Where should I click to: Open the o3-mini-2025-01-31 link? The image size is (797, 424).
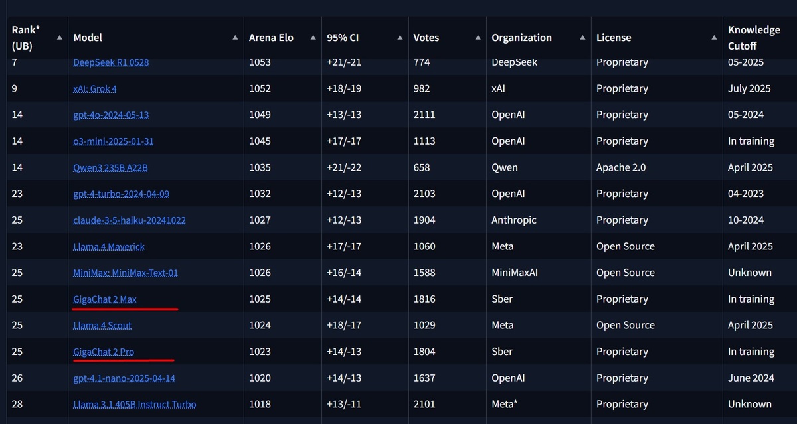[114, 141]
